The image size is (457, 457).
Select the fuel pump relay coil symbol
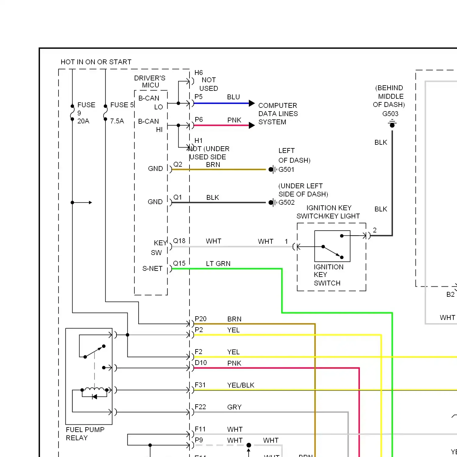point(94,389)
